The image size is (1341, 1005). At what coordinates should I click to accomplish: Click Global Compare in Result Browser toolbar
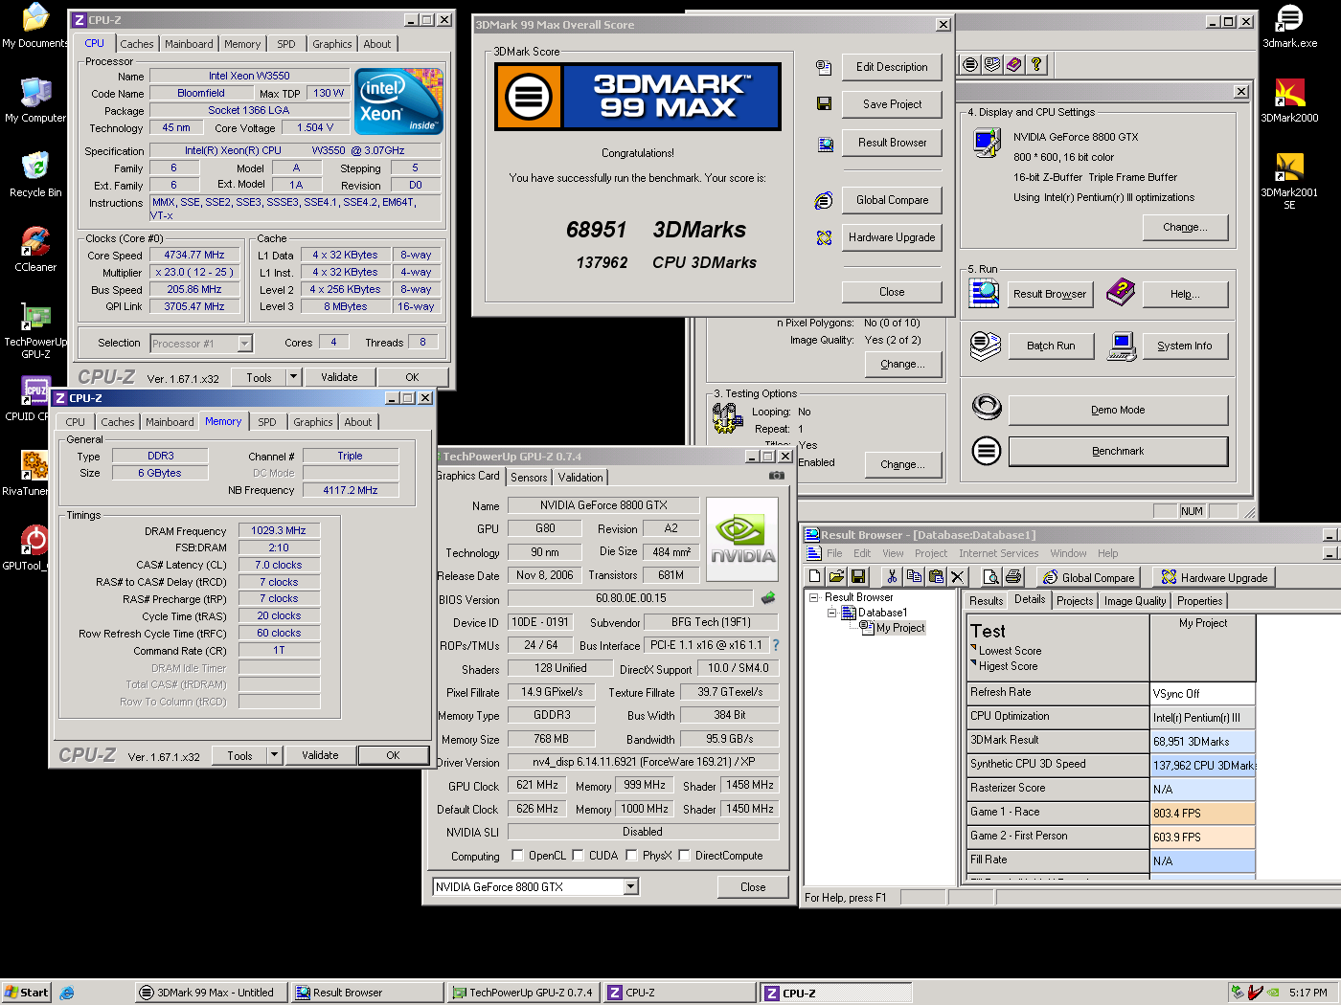(1089, 577)
